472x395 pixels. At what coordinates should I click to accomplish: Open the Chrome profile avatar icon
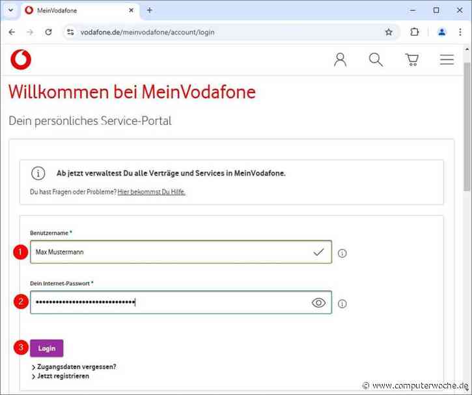(x=441, y=32)
